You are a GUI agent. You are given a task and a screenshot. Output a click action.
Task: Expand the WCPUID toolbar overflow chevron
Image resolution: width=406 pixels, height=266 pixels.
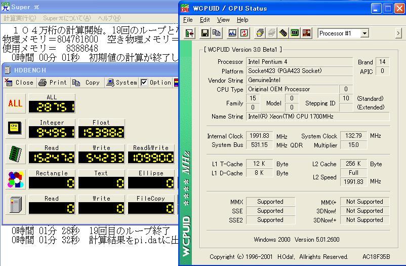point(398,33)
